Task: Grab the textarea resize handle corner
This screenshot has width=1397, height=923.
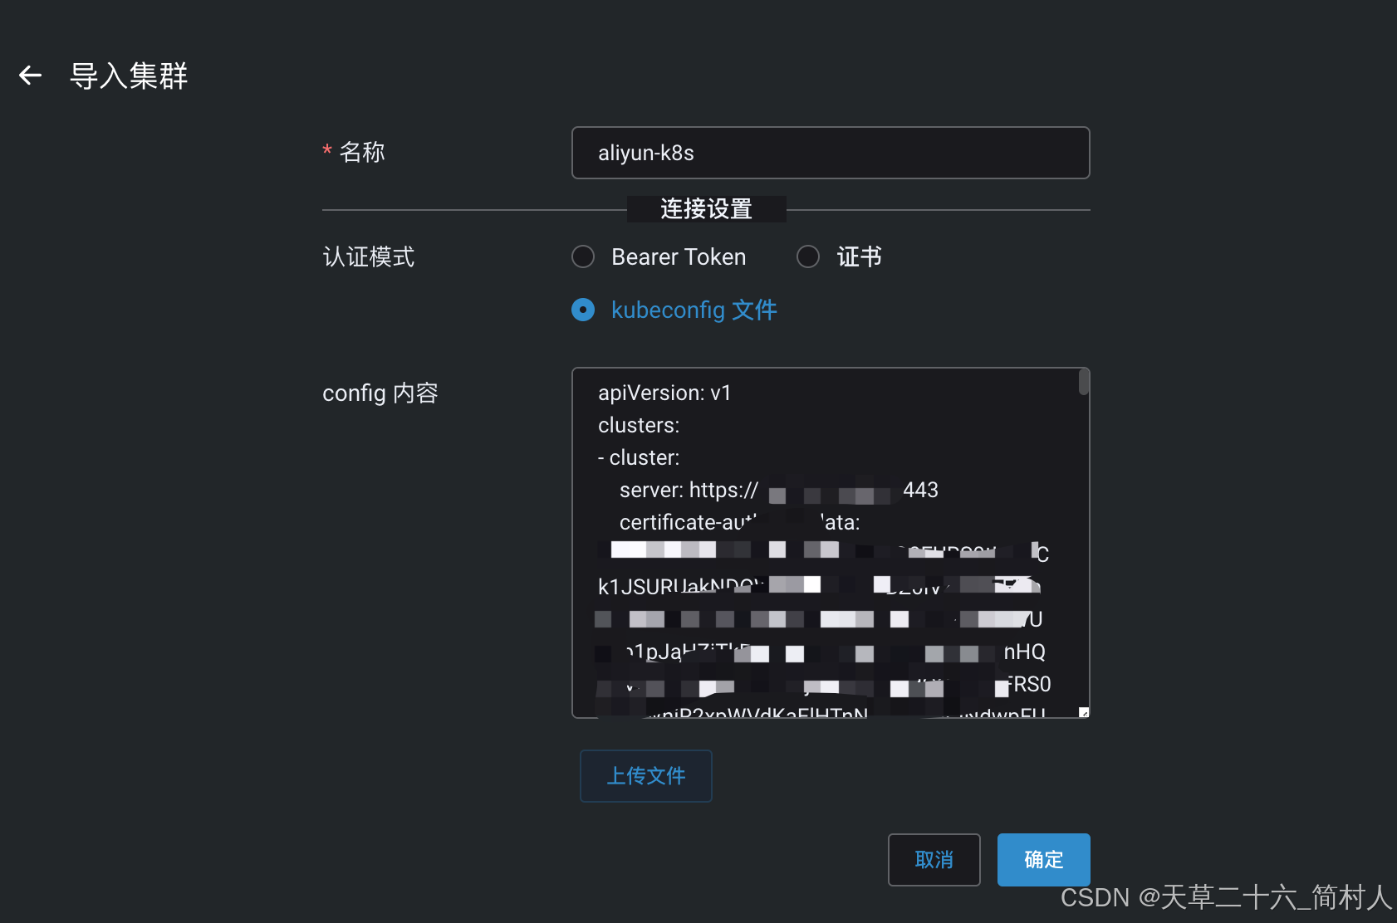Action: (1084, 712)
